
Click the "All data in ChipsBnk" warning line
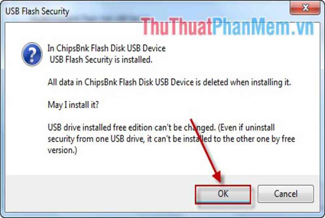(x=169, y=82)
